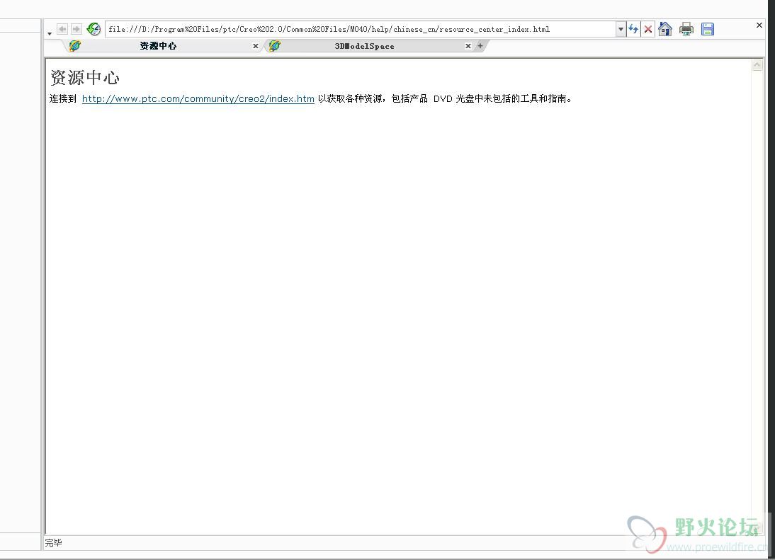Close the 资源中心 tab

point(256,46)
